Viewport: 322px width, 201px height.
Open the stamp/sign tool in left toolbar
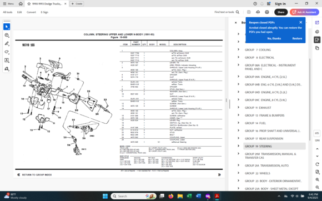[7, 69]
